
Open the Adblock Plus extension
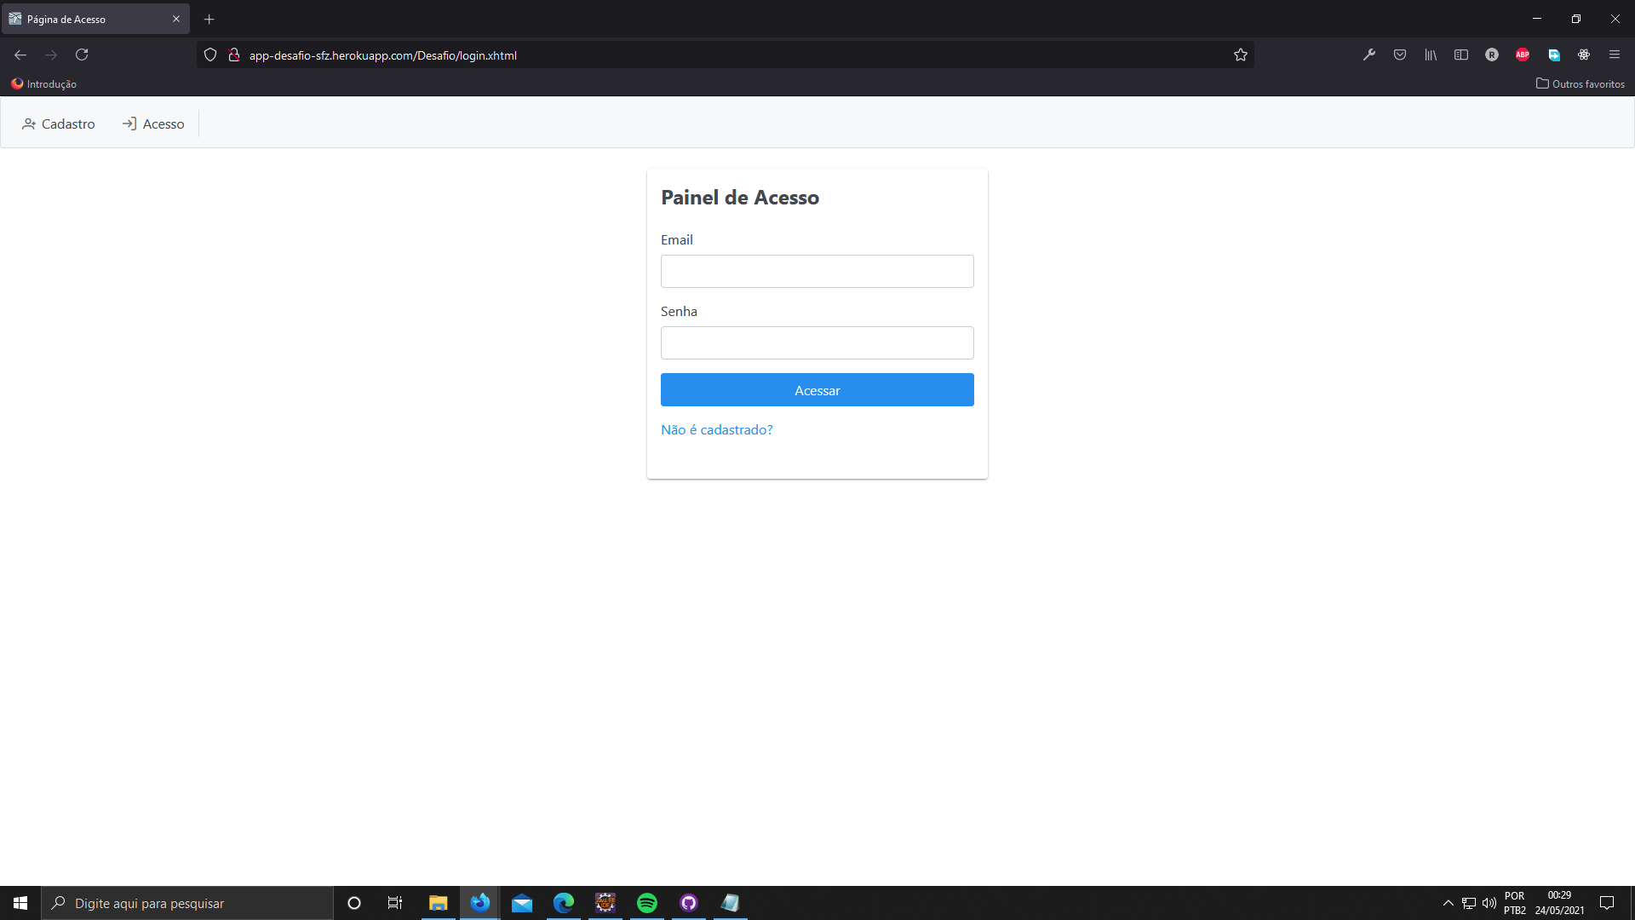1523,55
